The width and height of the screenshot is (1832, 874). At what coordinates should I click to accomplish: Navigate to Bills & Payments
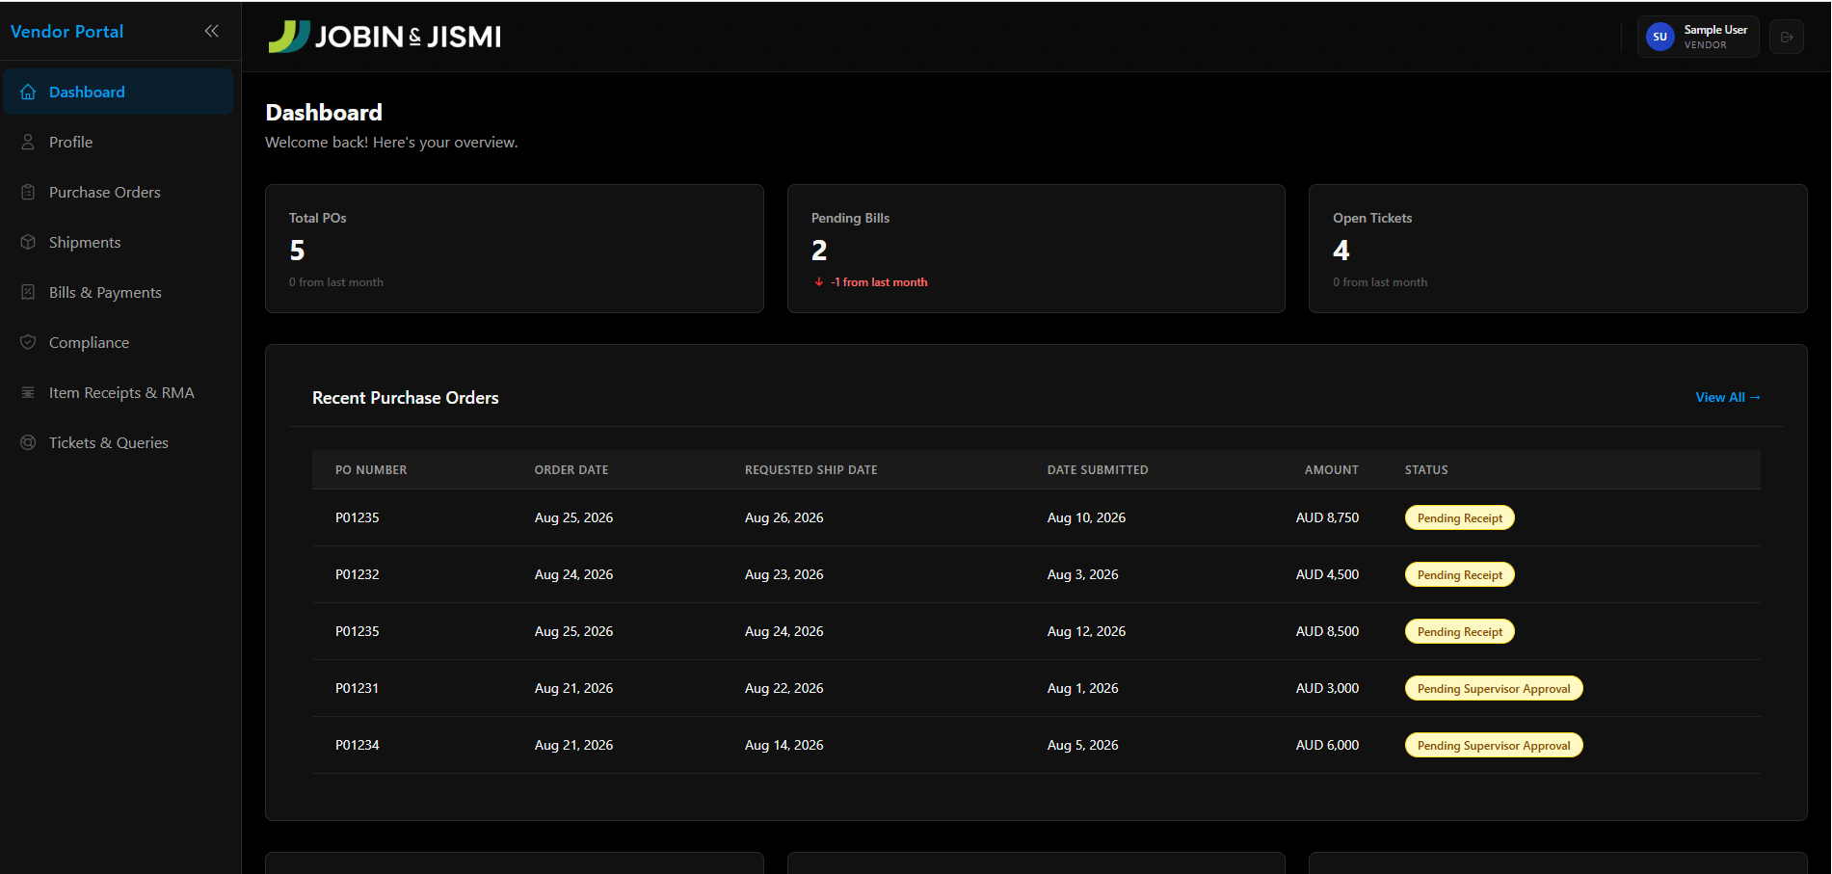tap(119, 292)
